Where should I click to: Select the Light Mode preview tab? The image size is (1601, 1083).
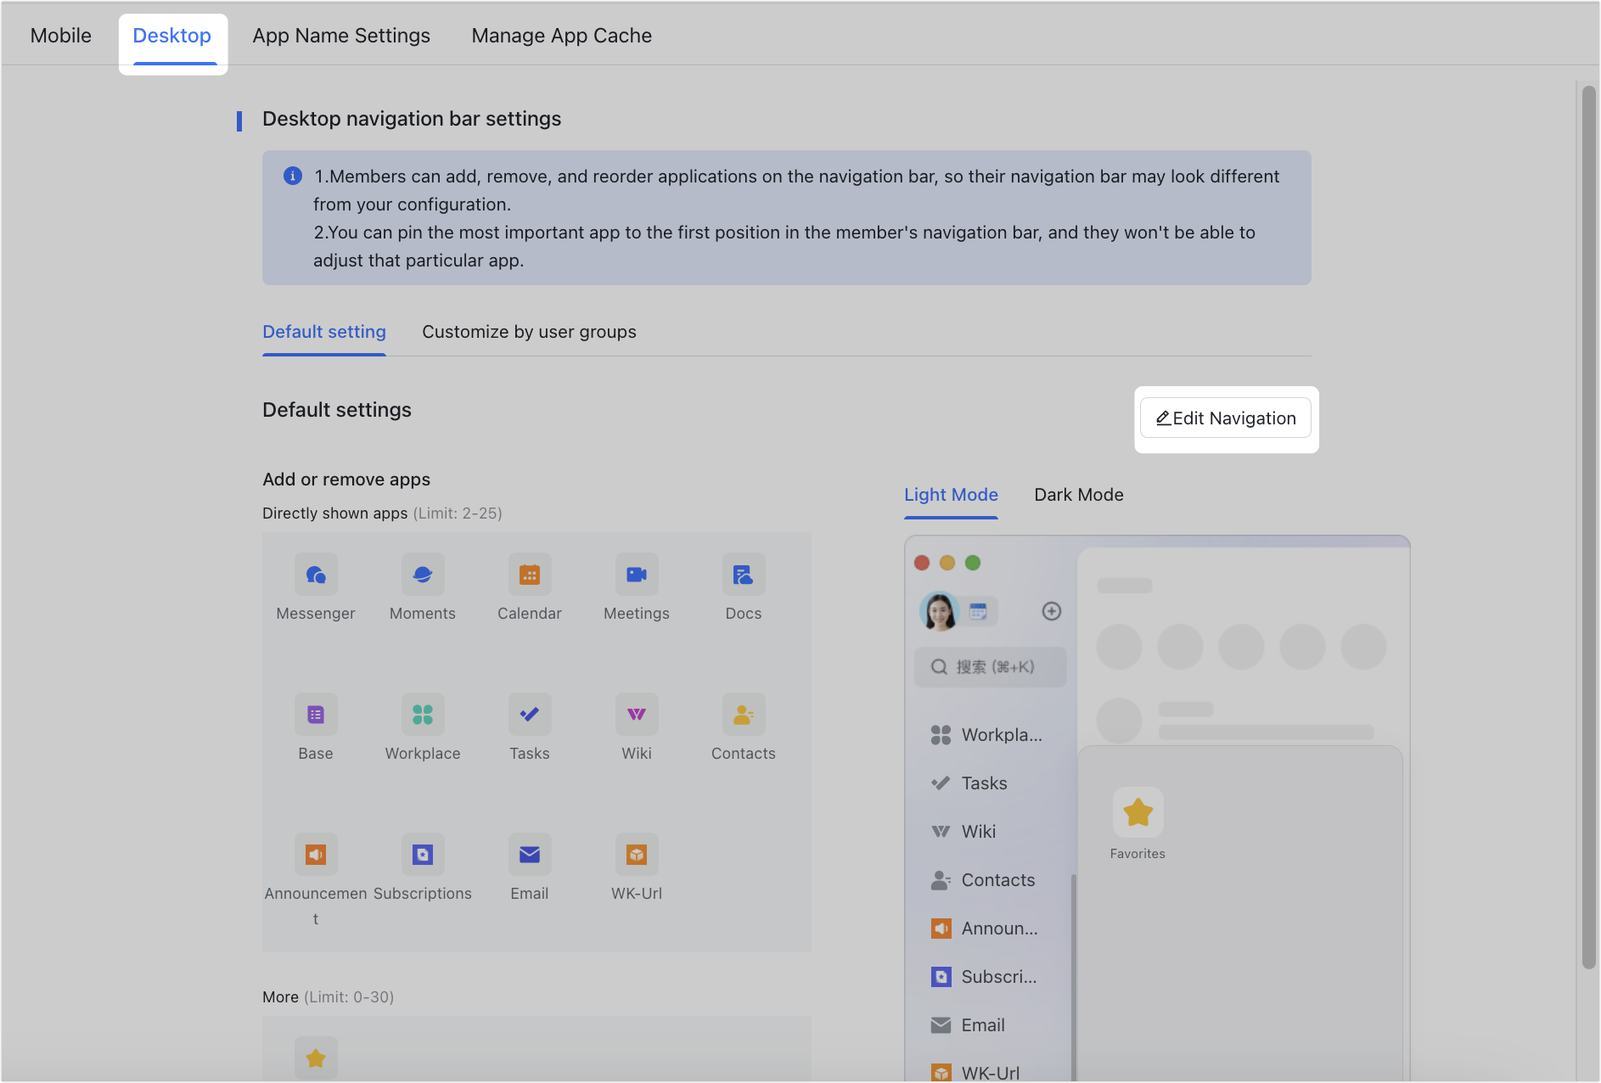pyautogui.click(x=951, y=495)
